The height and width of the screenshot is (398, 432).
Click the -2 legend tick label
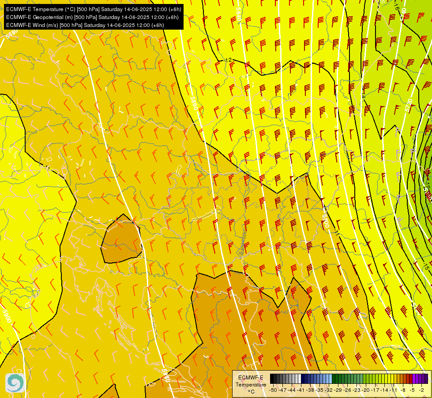[421, 390]
